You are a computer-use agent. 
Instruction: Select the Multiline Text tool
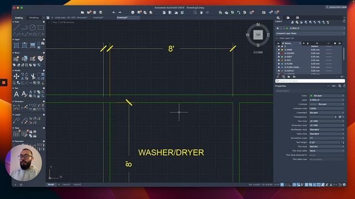(17, 94)
